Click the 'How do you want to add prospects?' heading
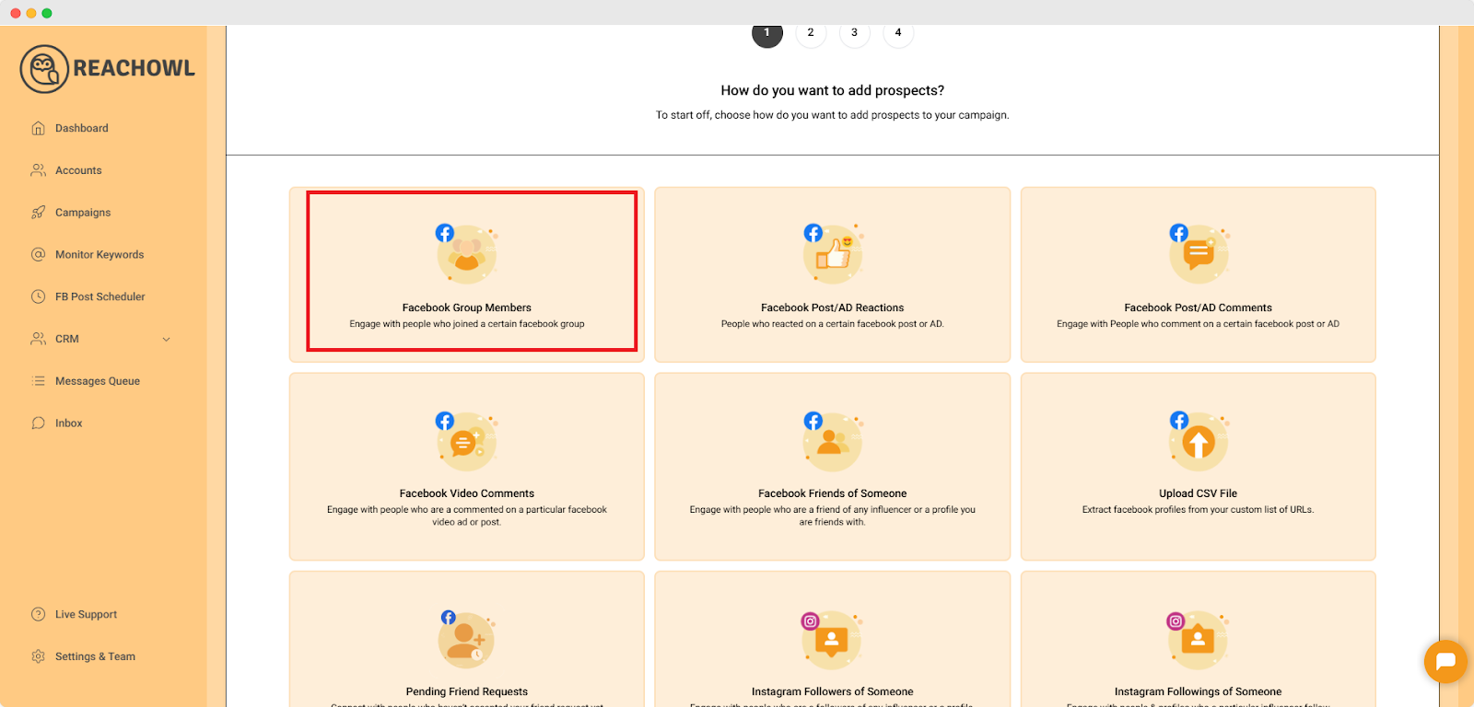 [x=833, y=90]
